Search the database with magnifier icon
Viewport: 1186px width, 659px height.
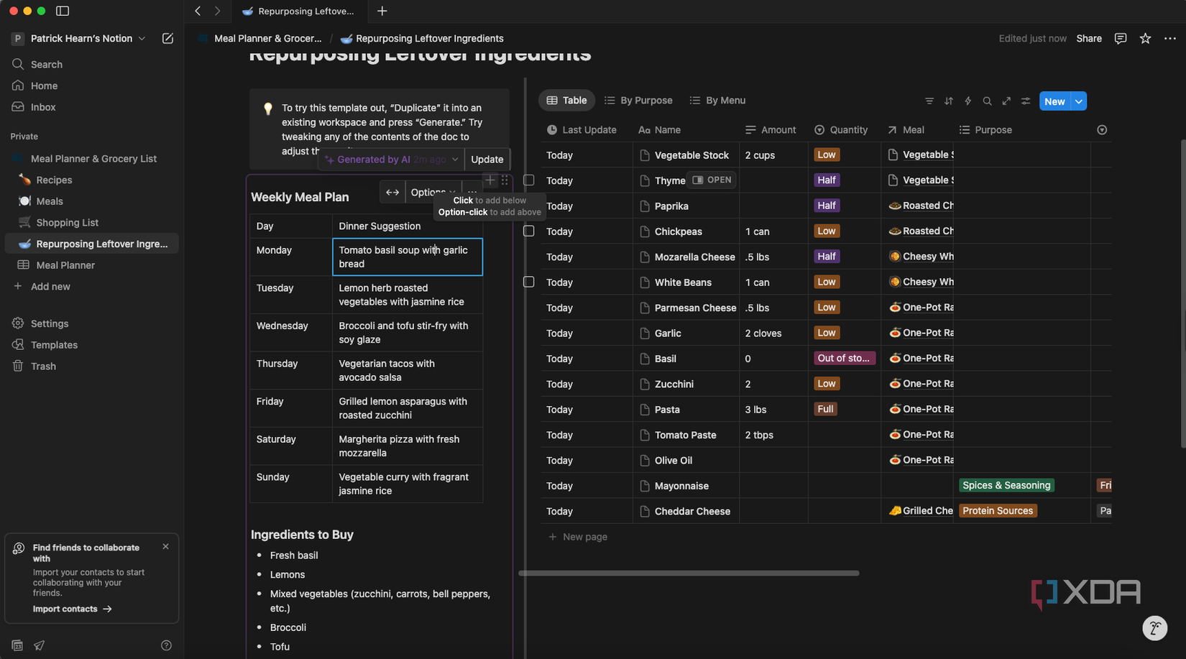click(x=987, y=101)
